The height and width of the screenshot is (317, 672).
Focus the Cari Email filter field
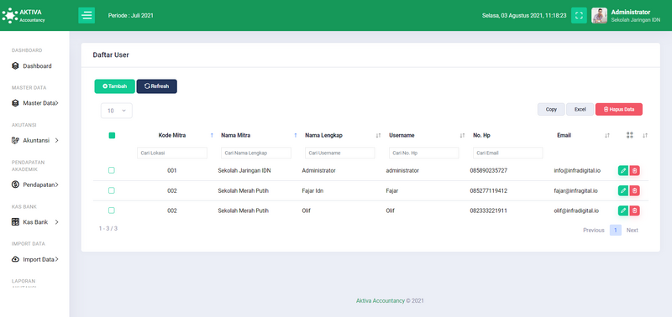point(508,153)
